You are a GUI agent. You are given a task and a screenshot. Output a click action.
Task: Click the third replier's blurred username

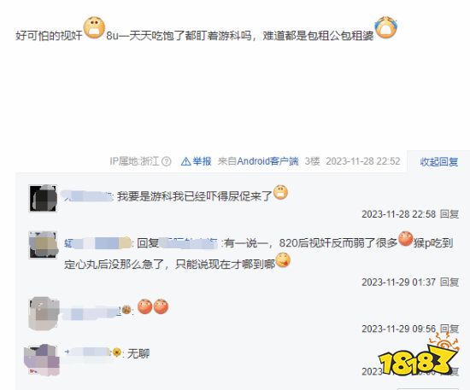91,311
